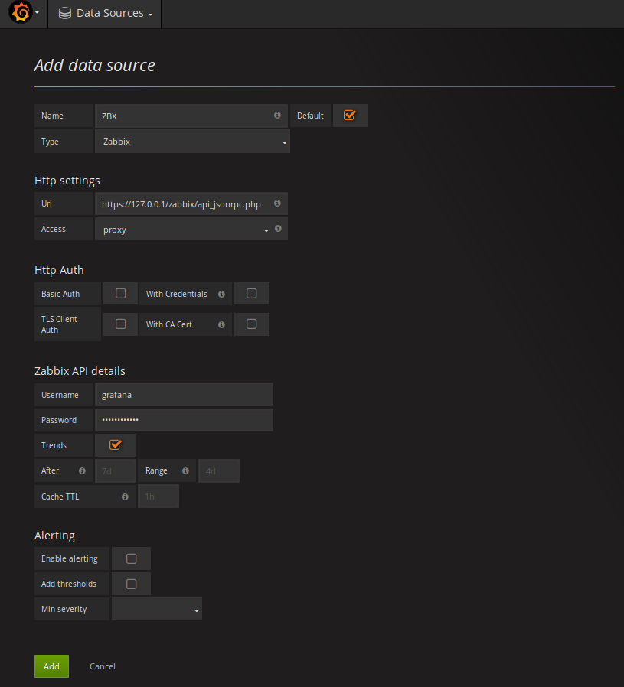Click the green Add button
The image size is (624, 687).
51,666
